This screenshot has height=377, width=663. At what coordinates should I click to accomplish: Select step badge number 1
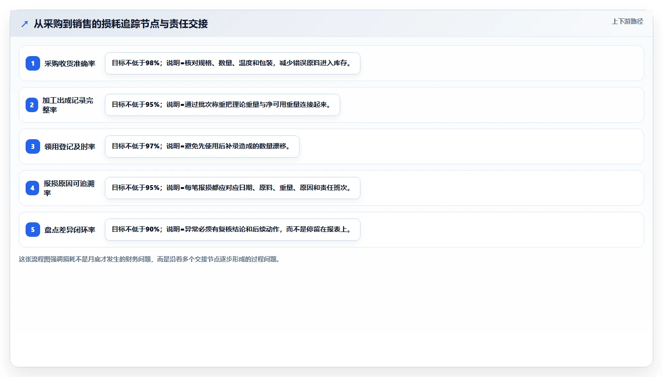tap(33, 63)
